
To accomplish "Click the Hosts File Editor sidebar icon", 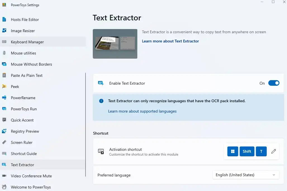I will pyautogui.click(x=4, y=19).
